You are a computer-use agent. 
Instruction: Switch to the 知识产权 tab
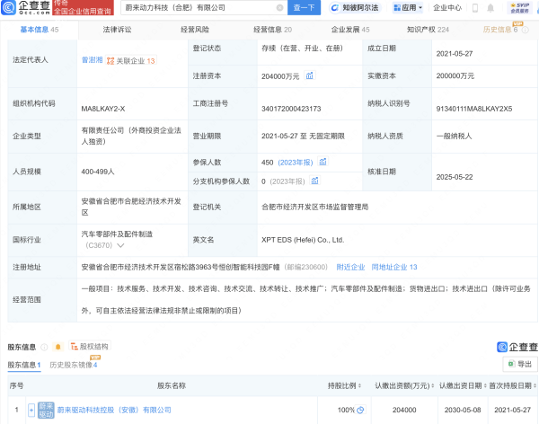[427, 30]
